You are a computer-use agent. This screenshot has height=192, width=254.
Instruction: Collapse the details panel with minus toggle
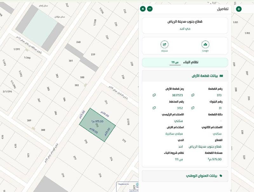(149, 9)
